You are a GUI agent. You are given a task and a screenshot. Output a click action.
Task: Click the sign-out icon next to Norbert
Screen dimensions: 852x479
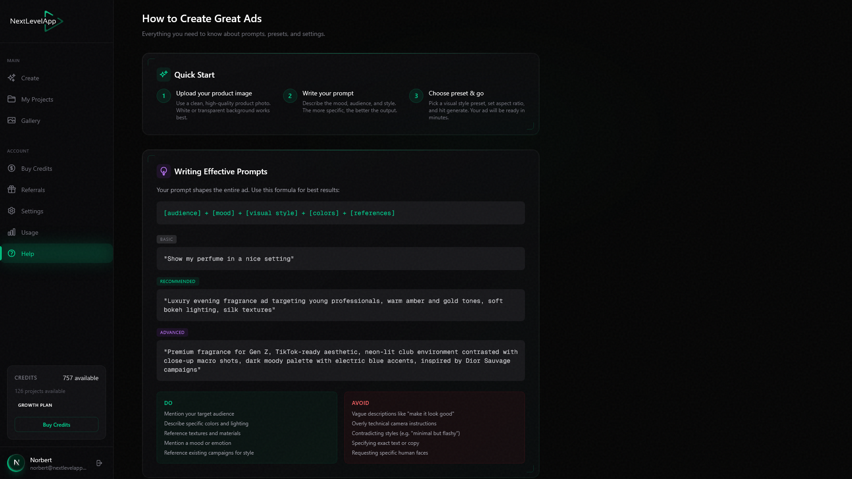coord(99,463)
